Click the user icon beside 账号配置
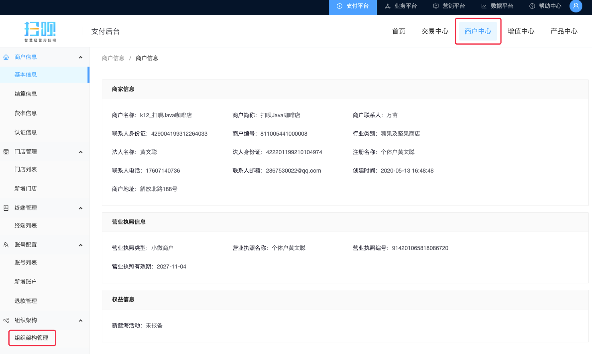This screenshot has width=592, height=354. click(6, 245)
